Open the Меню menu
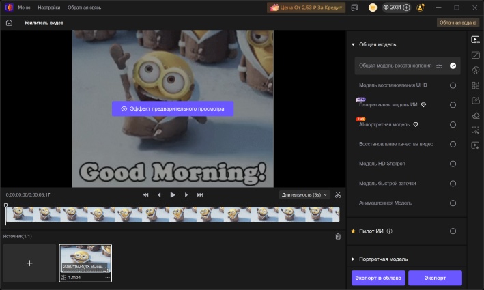This screenshot has width=484, height=290. click(24, 8)
